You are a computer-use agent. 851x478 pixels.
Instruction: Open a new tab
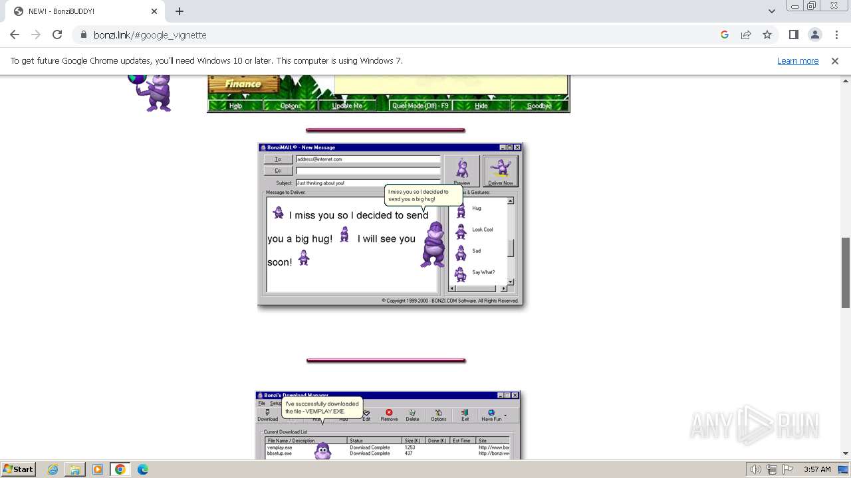click(x=180, y=11)
